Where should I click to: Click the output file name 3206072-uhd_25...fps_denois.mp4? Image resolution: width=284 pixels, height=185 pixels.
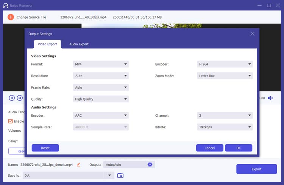tap(47, 165)
